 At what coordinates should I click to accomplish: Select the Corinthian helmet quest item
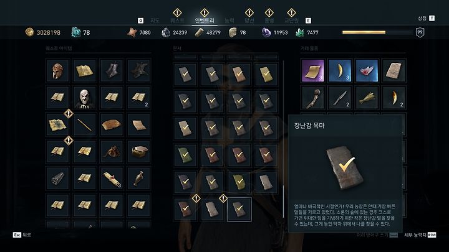click(x=57, y=70)
